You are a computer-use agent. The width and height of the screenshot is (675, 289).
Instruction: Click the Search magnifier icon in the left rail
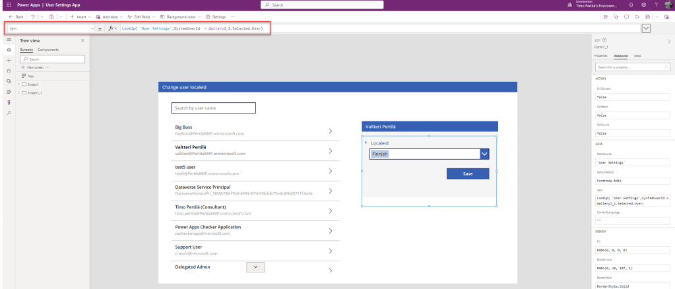coord(9,113)
